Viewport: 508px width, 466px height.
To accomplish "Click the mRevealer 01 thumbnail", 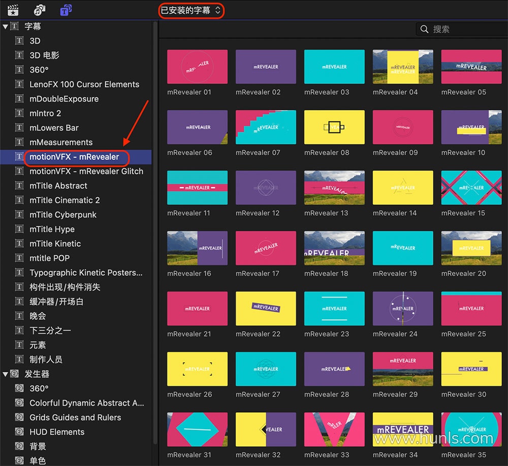I will (x=197, y=67).
